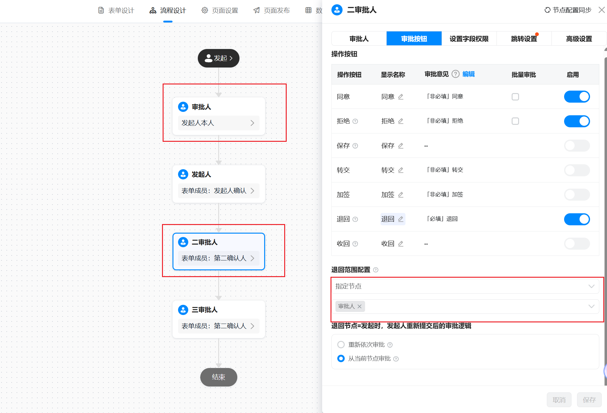Click pencil icon next to 转交 name

(401, 170)
